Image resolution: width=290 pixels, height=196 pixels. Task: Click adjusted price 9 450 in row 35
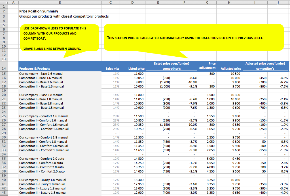coord(236,159)
